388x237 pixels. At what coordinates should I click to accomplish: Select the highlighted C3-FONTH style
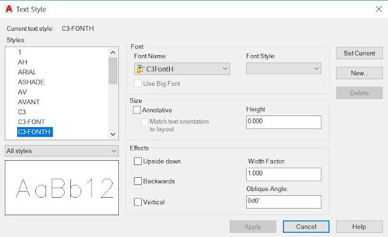click(35, 132)
